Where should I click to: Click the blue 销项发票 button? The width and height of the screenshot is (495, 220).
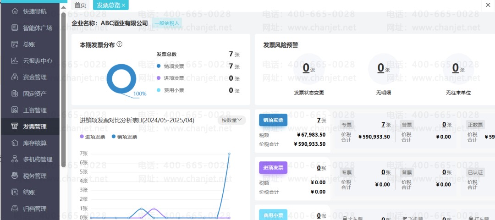pyautogui.click(x=273, y=121)
